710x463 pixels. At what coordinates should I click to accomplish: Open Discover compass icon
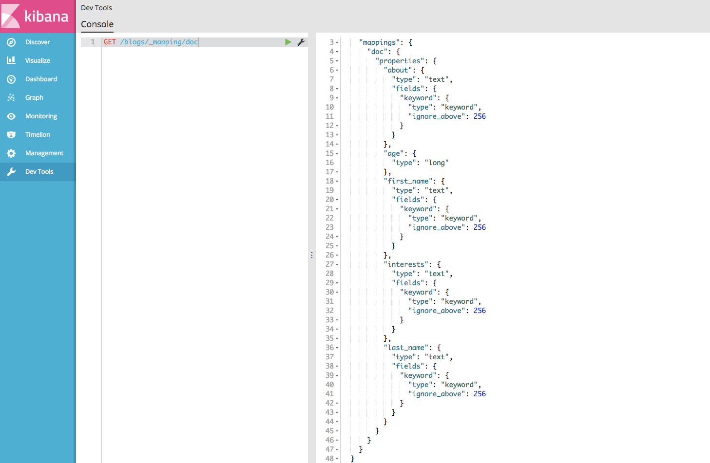click(11, 42)
